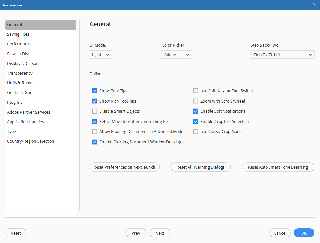Enable Allow Floating Documents in Advanced Mode

[95, 132]
